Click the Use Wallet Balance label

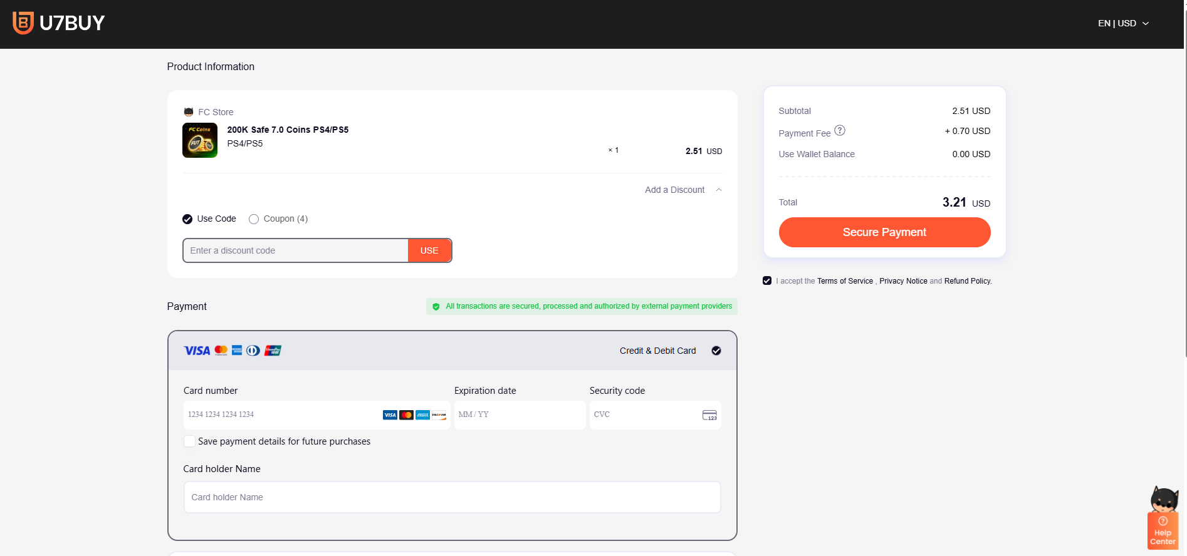pyautogui.click(x=817, y=154)
